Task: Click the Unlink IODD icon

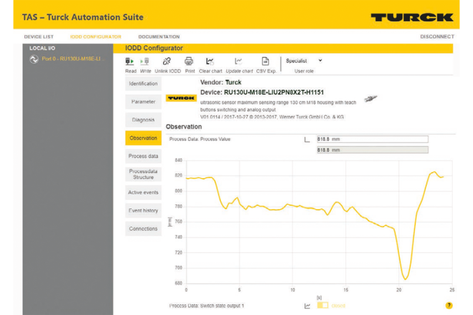Action: pyautogui.click(x=167, y=62)
